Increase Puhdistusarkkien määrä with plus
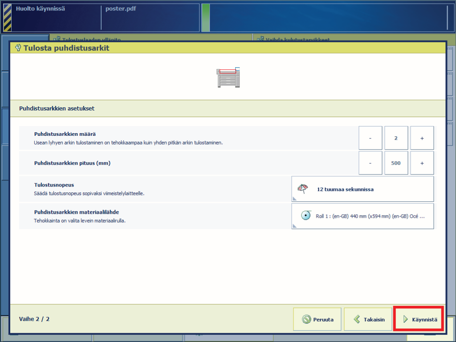This screenshot has height=342, width=456. click(x=422, y=138)
